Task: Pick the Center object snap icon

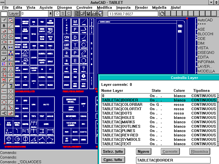Action: pyautogui.click(x=11, y=97)
